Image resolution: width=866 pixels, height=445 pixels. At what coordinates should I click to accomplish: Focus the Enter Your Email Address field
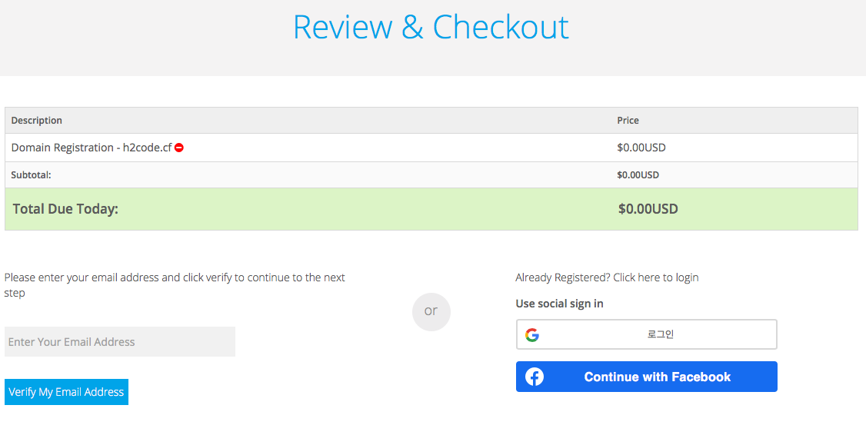(120, 342)
